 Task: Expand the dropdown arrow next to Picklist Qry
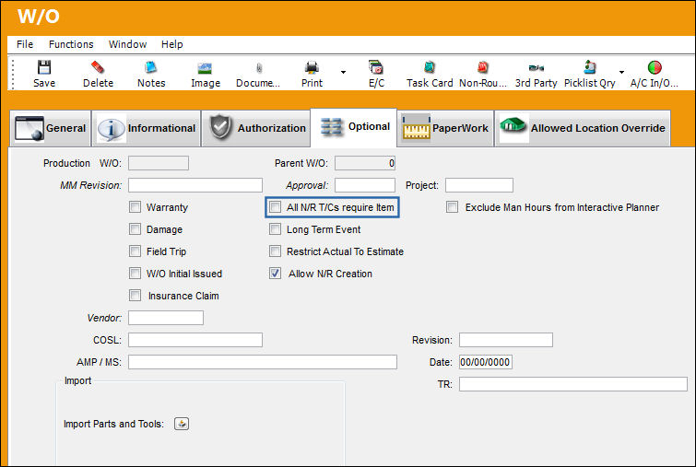pos(621,72)
